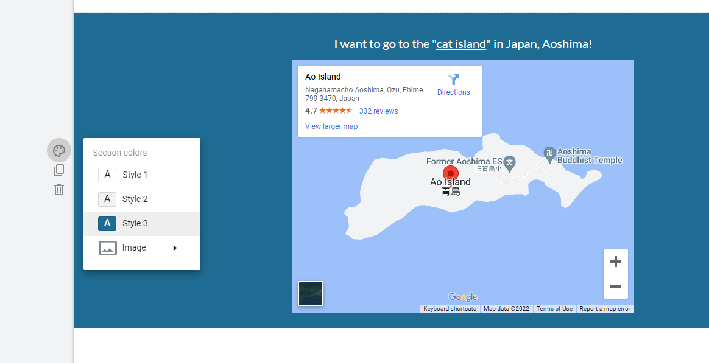Click Report a map error
The width and height of the screenshot is (709, 363).
(x=605, y=309)
